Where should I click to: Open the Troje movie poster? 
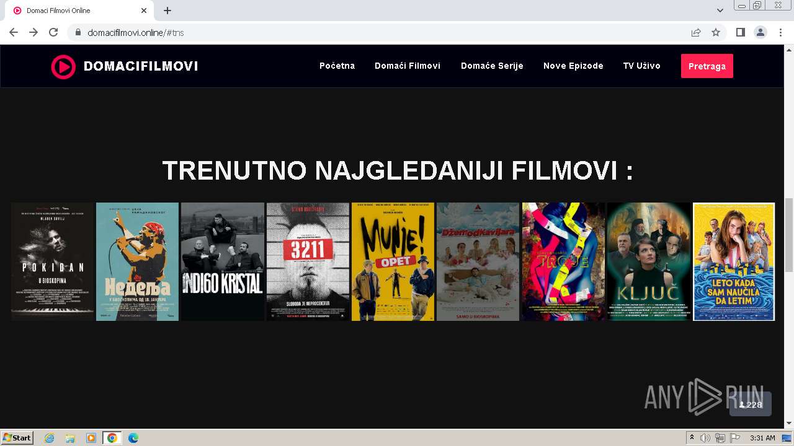coord(563,261)
